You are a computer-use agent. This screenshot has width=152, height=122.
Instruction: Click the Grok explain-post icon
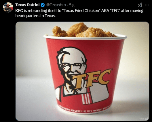click(140, 5)
